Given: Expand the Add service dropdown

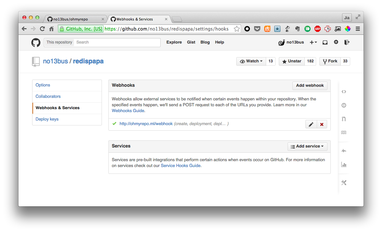Looking at the screenshot, I should [307, 146].
